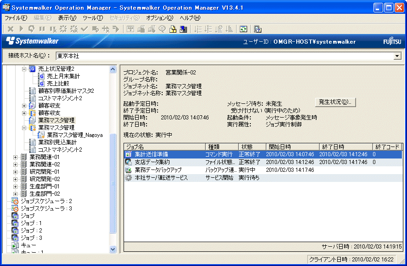
Task: Expand the 生産部門-01 project
Action: [x=15, y=187]
